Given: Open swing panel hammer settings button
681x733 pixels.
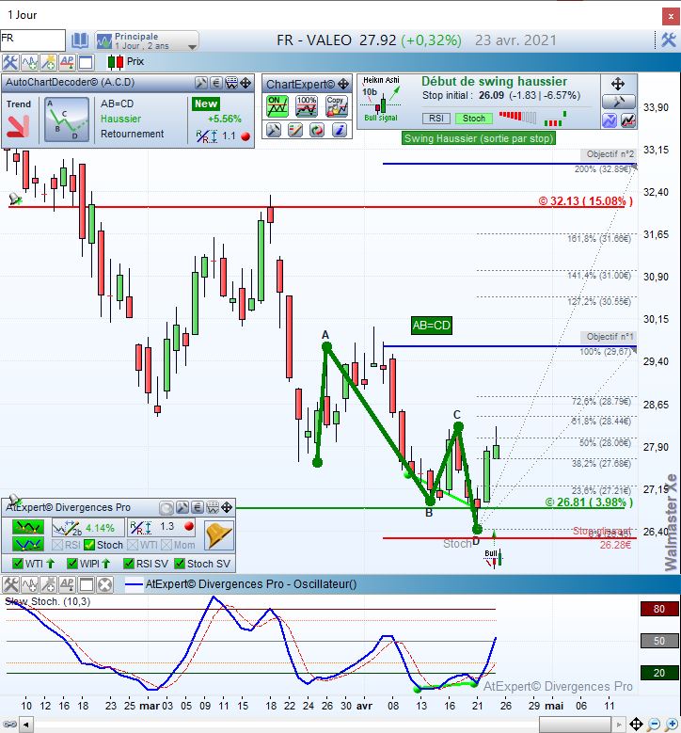Looking at the screenshot, I should pyautogui.click(x=619, y=102).
